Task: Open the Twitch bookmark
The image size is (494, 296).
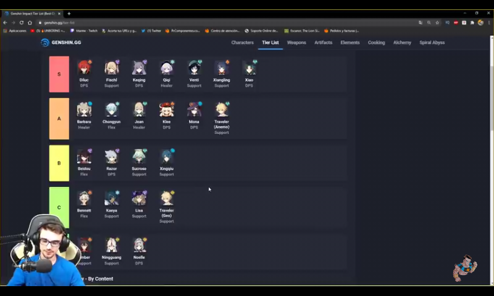Action: point(84,31)
